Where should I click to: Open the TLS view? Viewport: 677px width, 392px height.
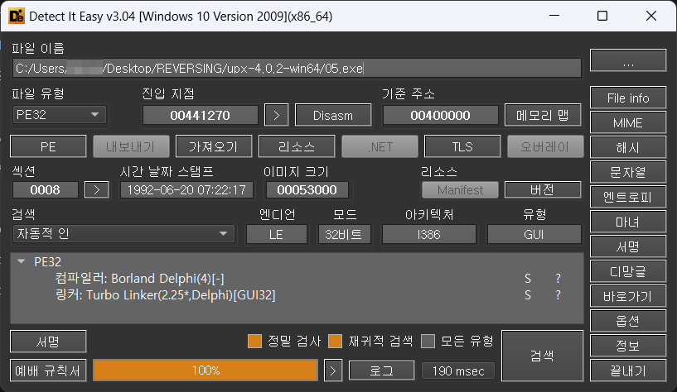(462, 147)
